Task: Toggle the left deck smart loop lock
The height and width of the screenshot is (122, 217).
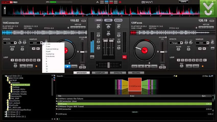Action: 37,66
